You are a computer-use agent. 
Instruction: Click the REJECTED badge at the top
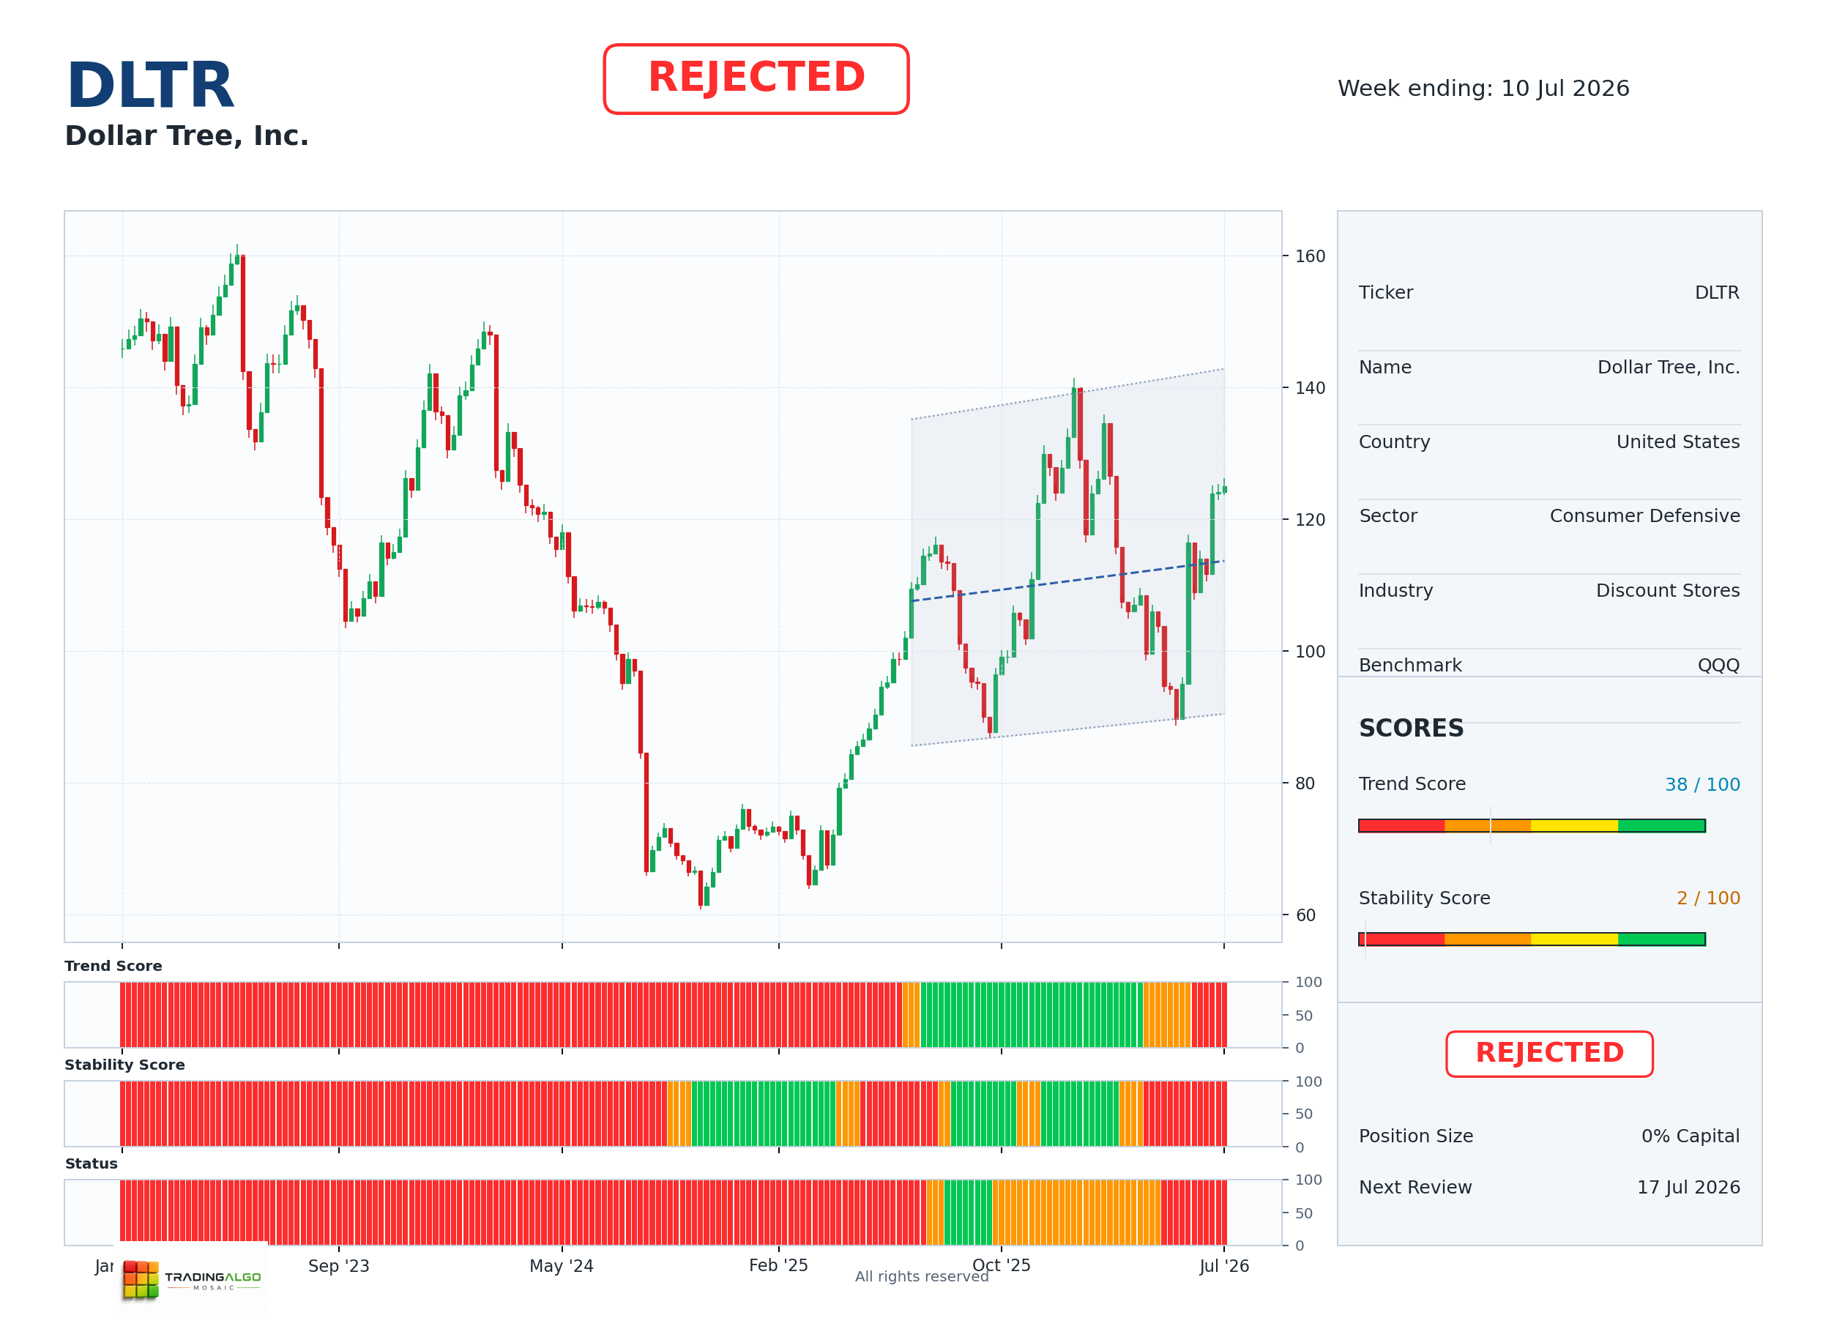(x=756, y=79)
